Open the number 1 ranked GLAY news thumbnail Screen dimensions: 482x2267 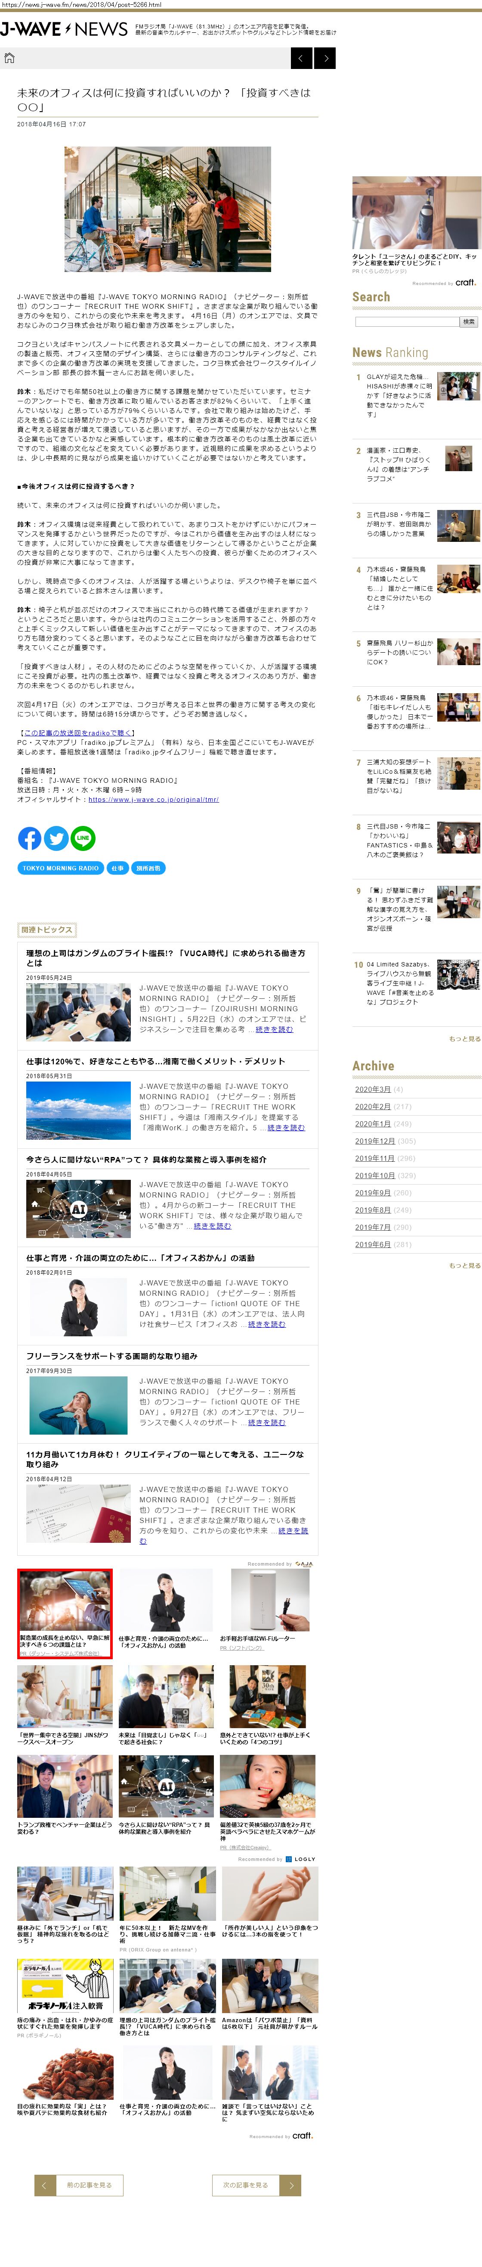(x=458, y=385)
